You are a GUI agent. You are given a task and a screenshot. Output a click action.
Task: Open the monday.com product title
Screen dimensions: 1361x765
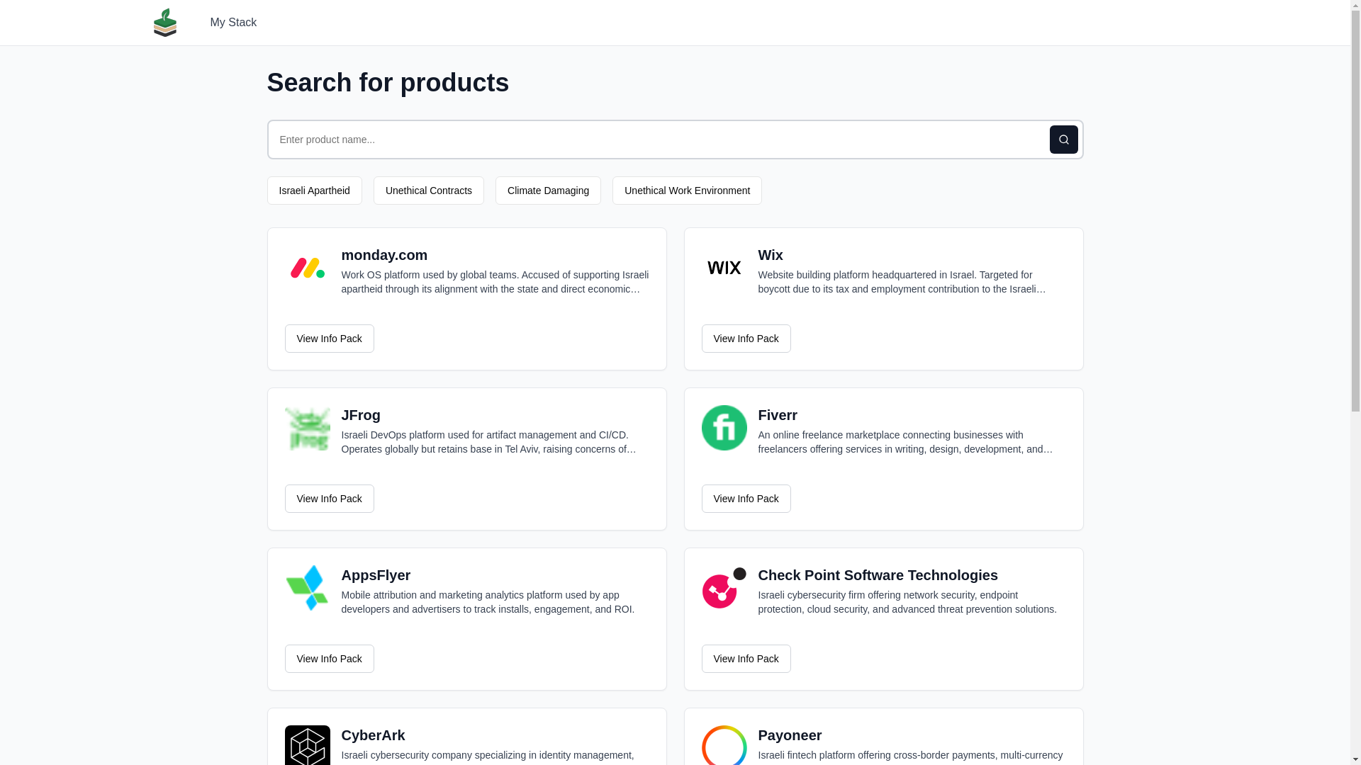point(384,255)
